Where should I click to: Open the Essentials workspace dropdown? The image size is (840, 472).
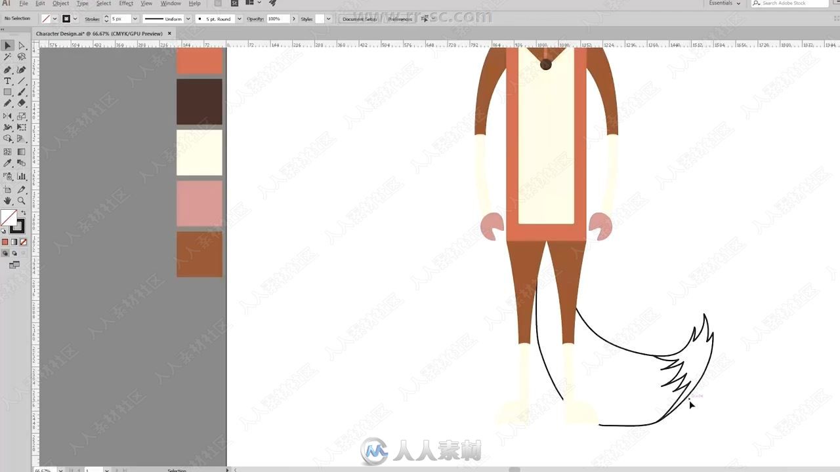tap(724, 3)
